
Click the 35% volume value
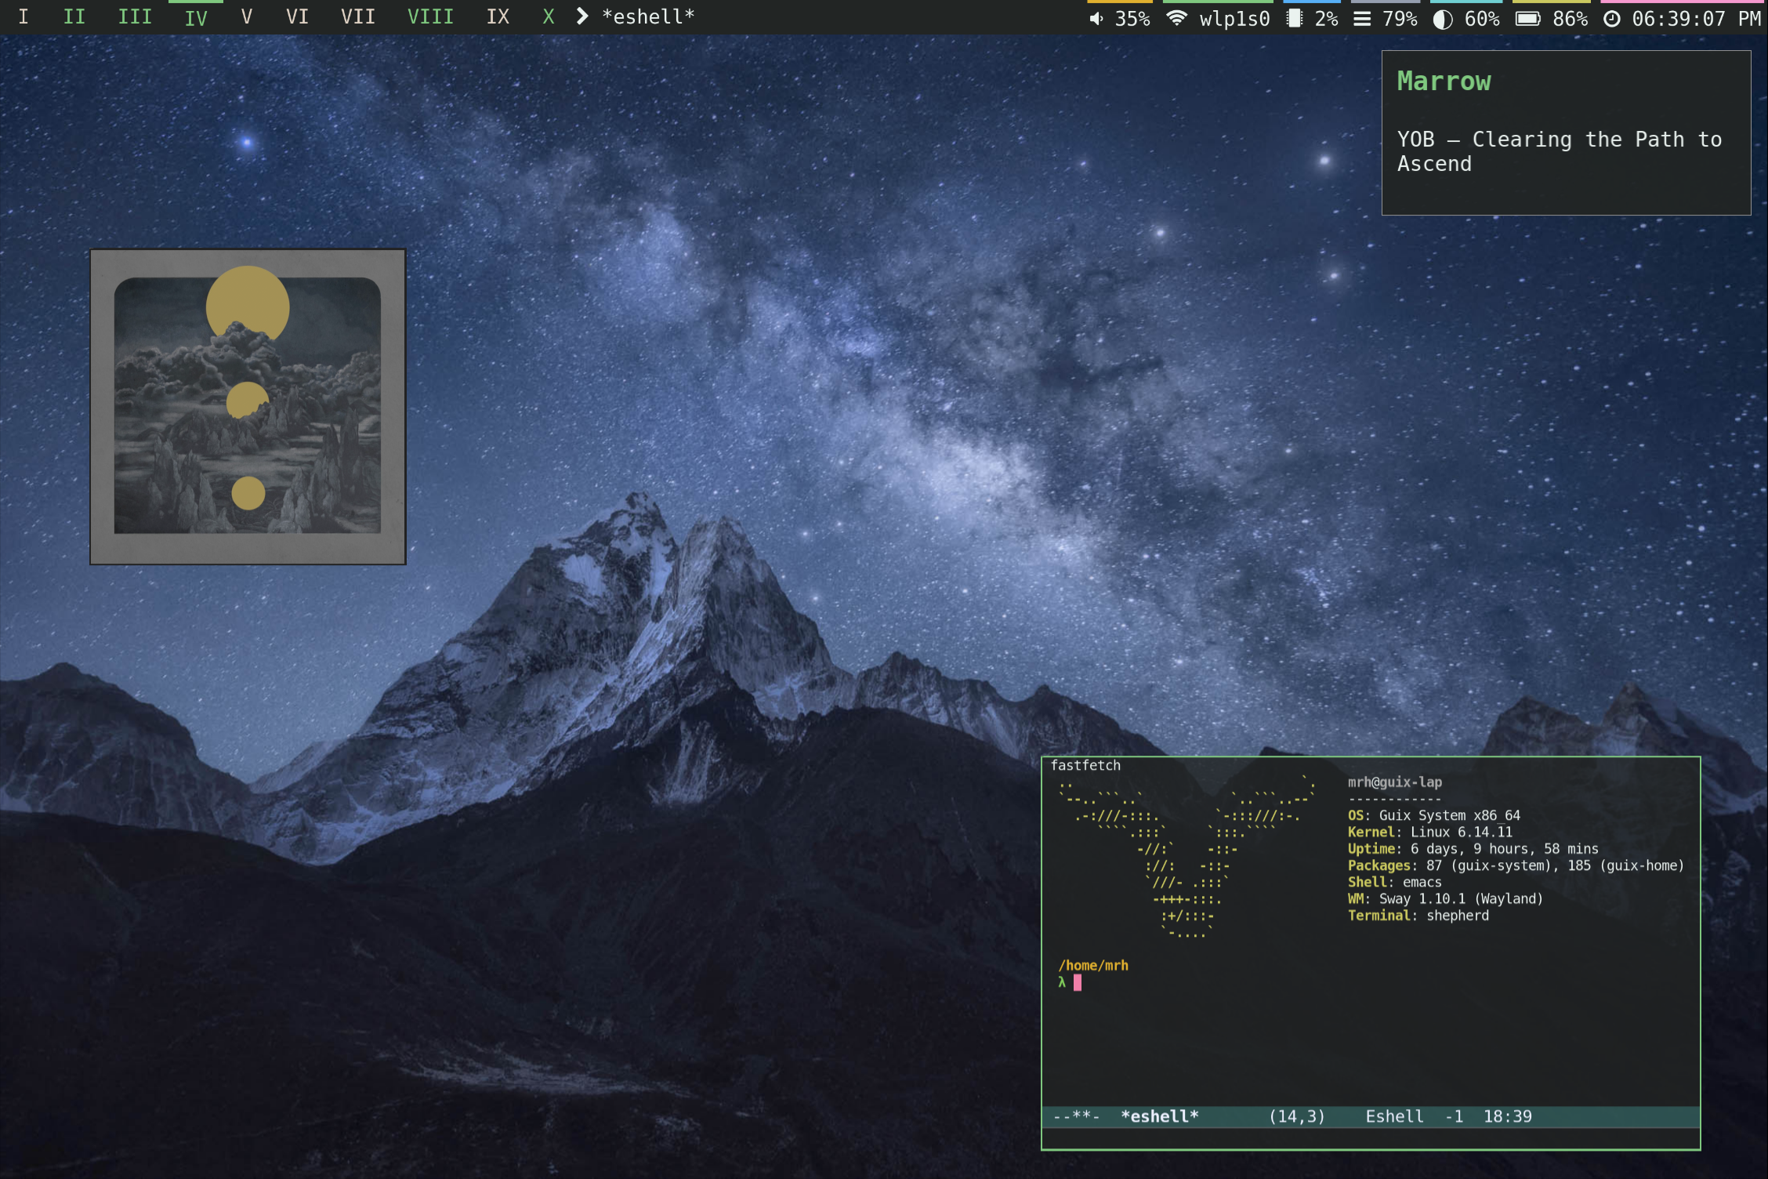1132,19
